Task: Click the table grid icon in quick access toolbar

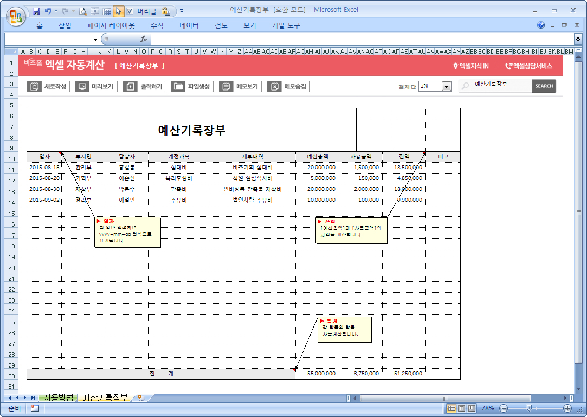Action: [x=107, y=11]
